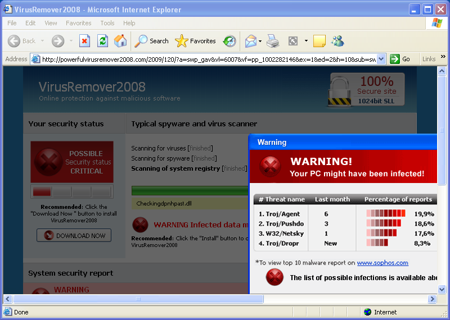The width and height of the screenshot is (450, 320).
Task: Click the VirusRemover2008 site title
Action: (92, 87)
